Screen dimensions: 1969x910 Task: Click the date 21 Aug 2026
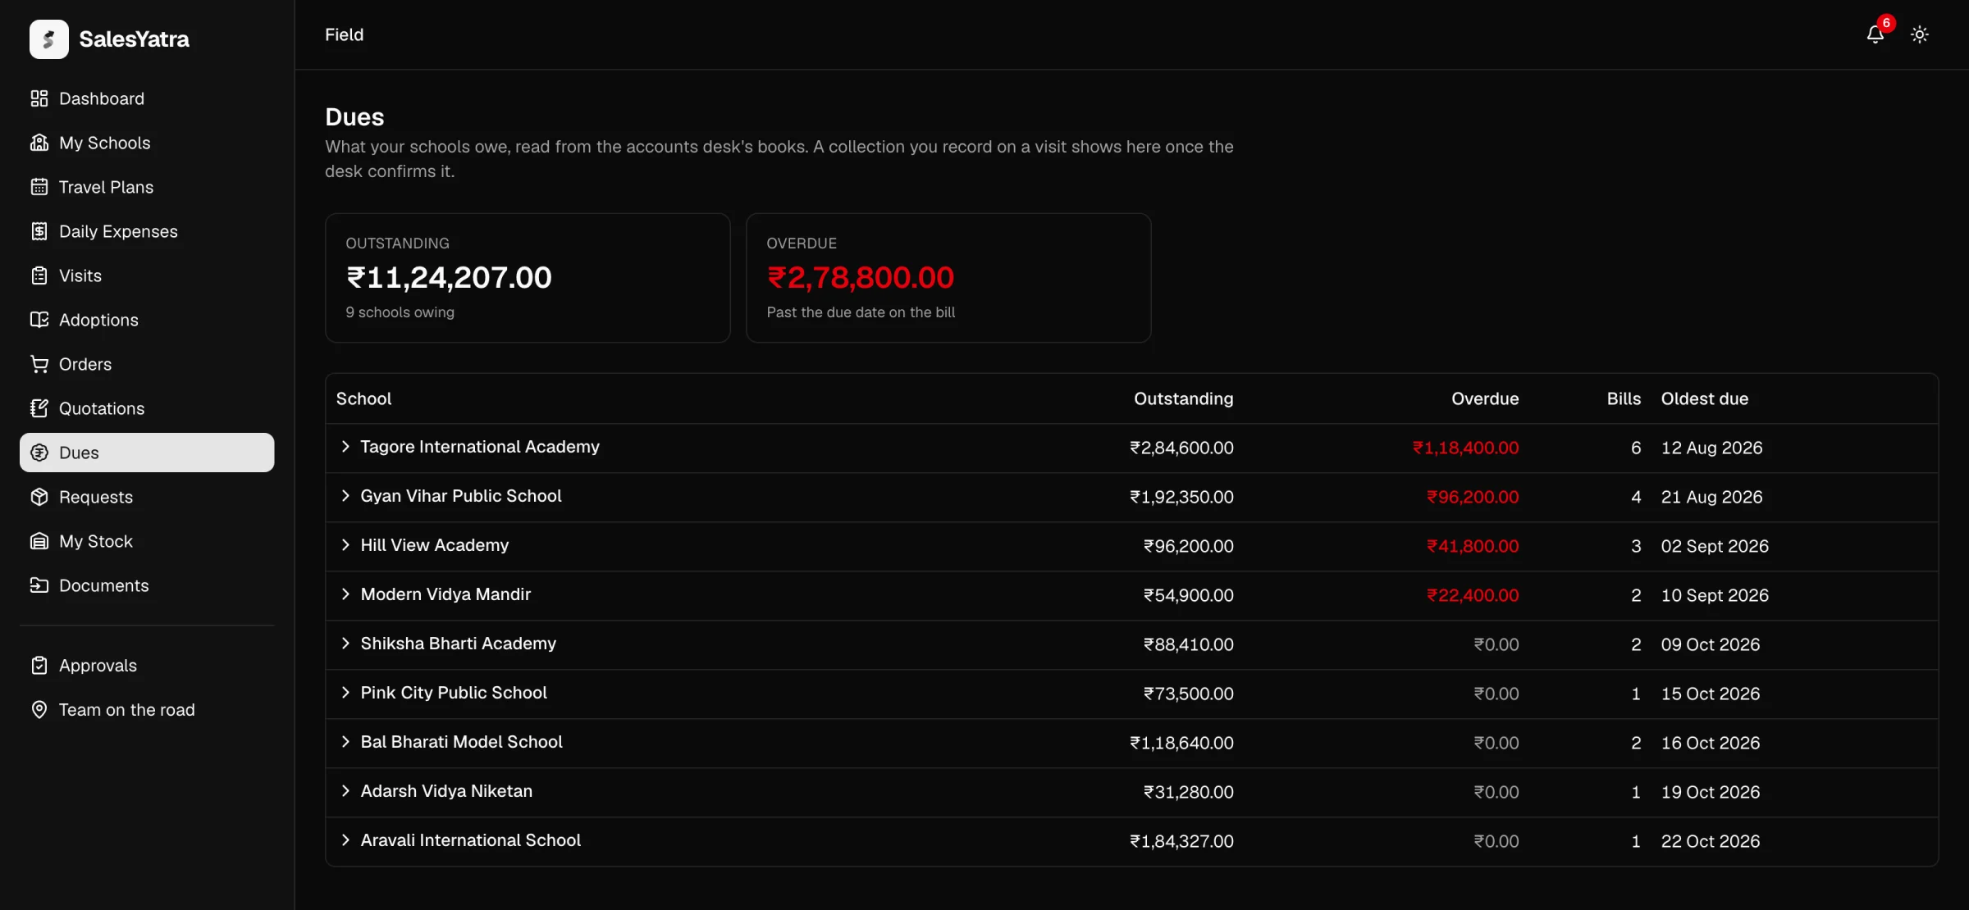[1711, 497]
